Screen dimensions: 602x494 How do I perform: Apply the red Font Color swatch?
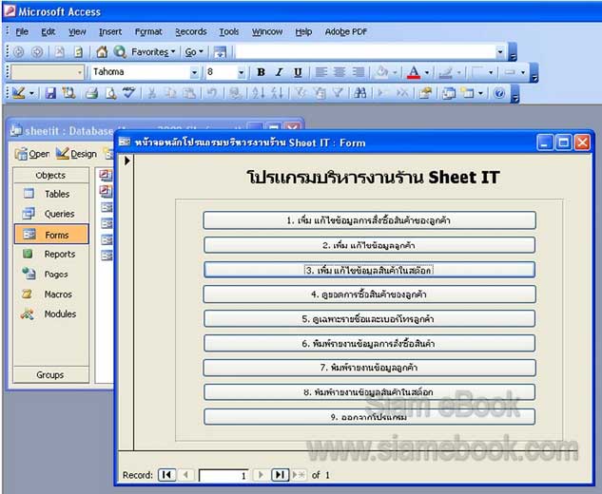click(413, 72)
